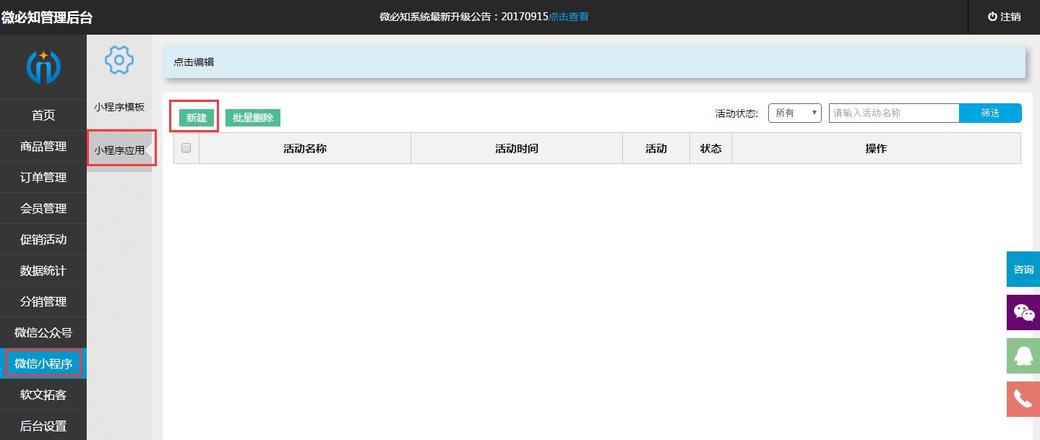Open the QQ penguin contact icon

tap(1023, 356)
